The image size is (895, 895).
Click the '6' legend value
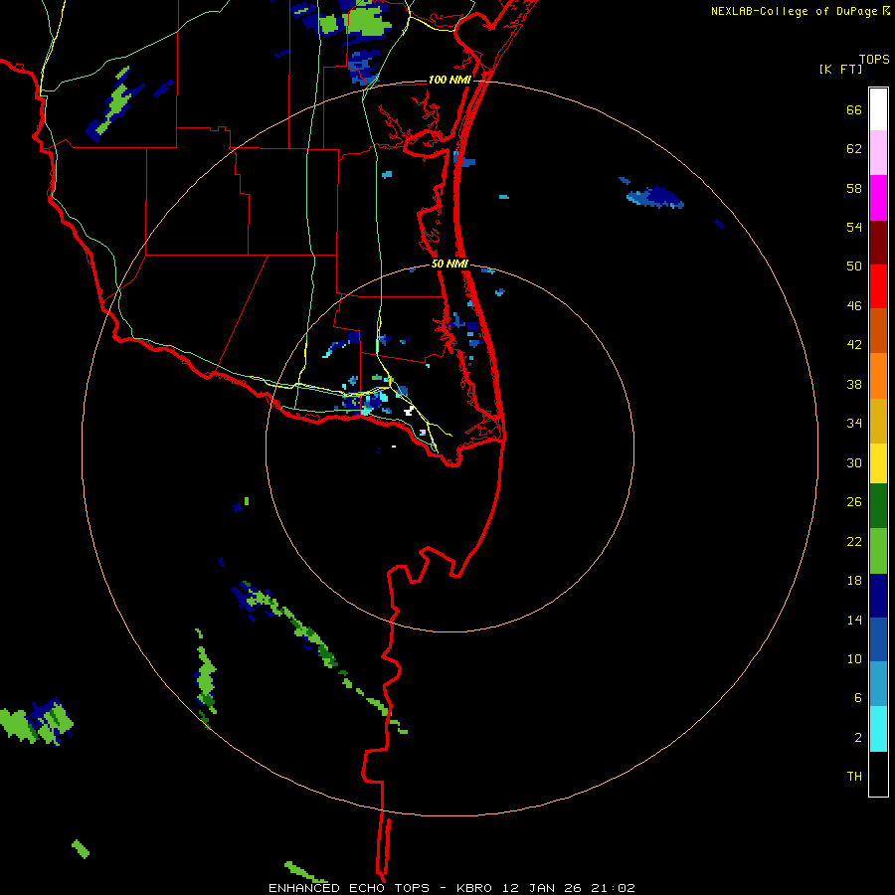click(x=857, y=697)
